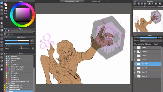Click Brush Control options scroll down arrow
163x92 pixels.
[x=33, y=51]
